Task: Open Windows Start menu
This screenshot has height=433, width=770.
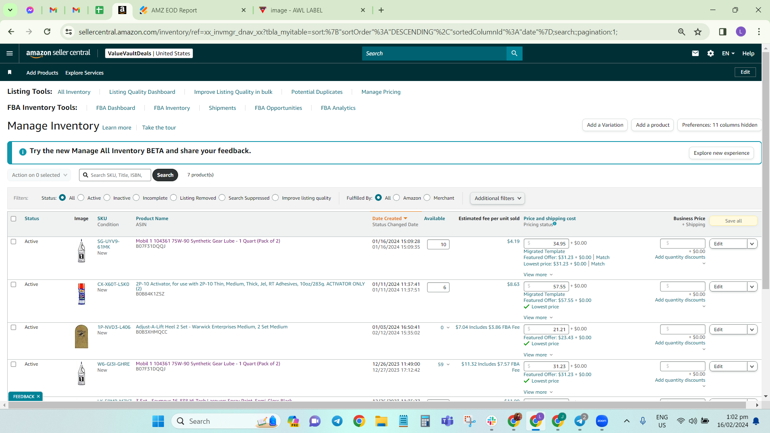Action: [x=158, y=421]
